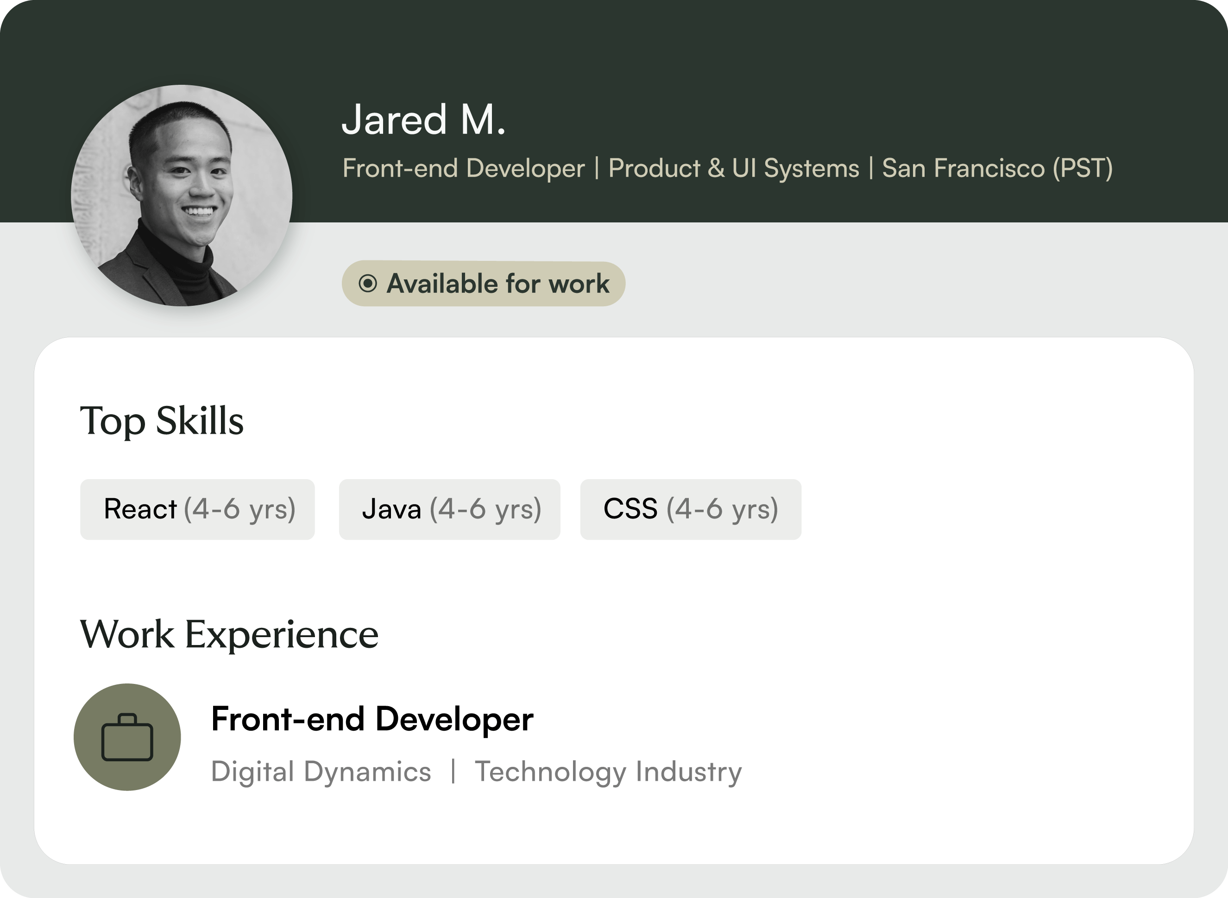1228x898 pixels.
Task: Click the CSS years range text
Action: (x=723, y=509)
